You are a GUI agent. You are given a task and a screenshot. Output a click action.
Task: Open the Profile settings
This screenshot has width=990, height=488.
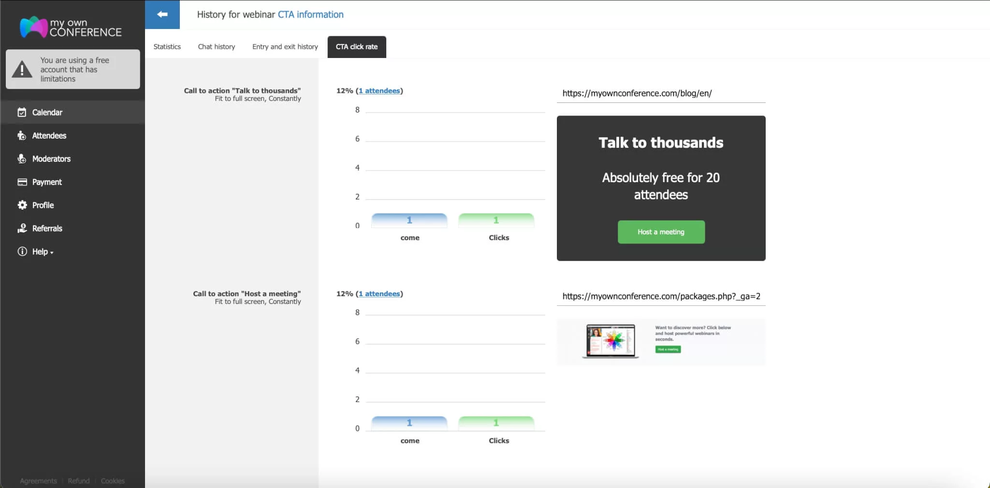tap(43, 205)
